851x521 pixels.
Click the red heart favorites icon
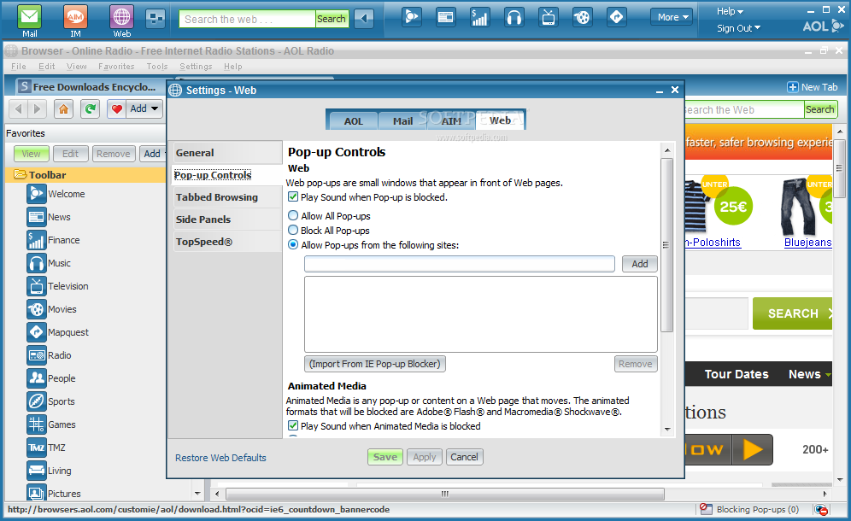point(117,109)
